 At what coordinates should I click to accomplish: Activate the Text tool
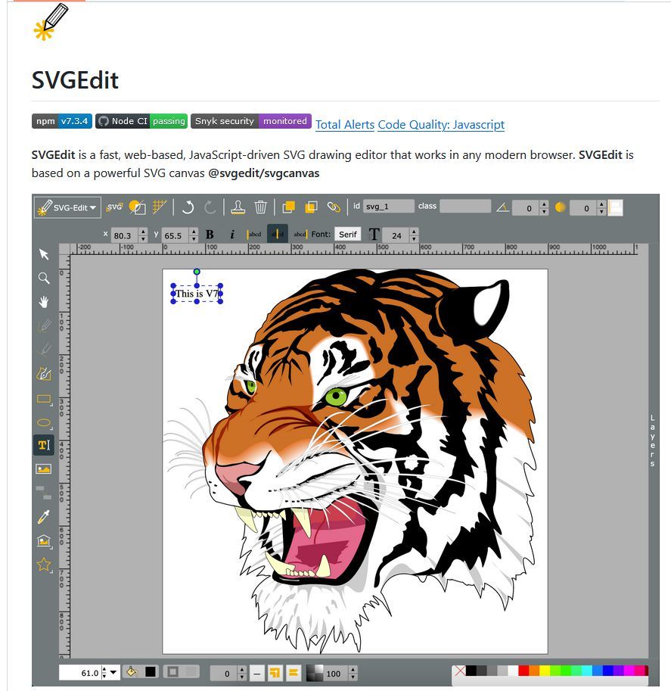pyautogui.click(x=44, y=445)
